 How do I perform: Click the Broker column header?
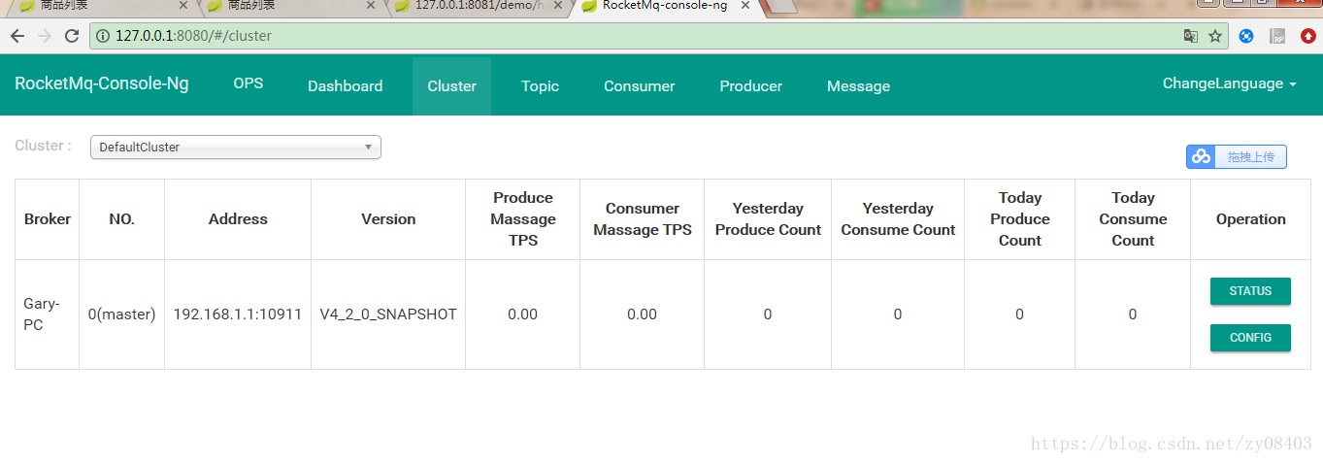pyautogui.click(x=48, y=219)
